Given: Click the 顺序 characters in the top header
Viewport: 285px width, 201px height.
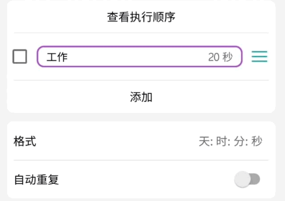Looking at the screenshot, I should 164,17.
